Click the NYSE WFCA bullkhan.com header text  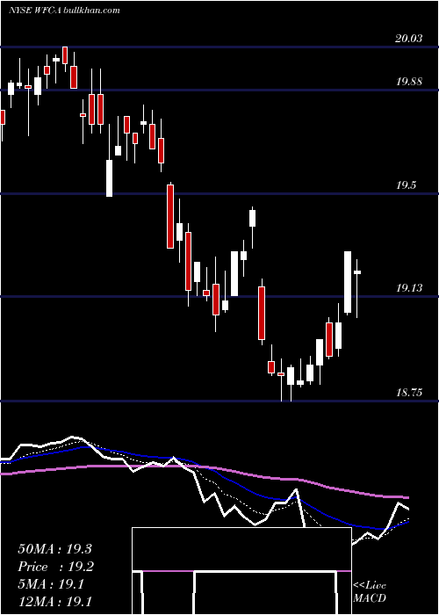(64, 11)
